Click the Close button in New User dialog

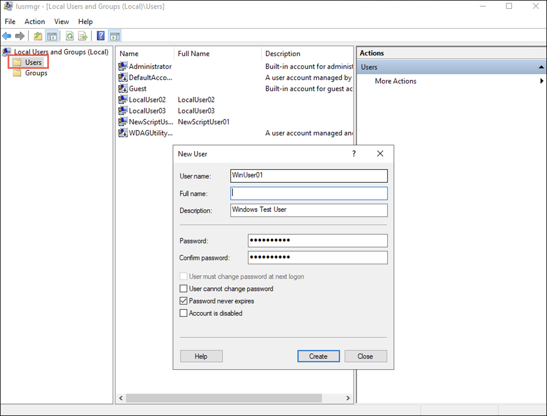pos(366,356)
